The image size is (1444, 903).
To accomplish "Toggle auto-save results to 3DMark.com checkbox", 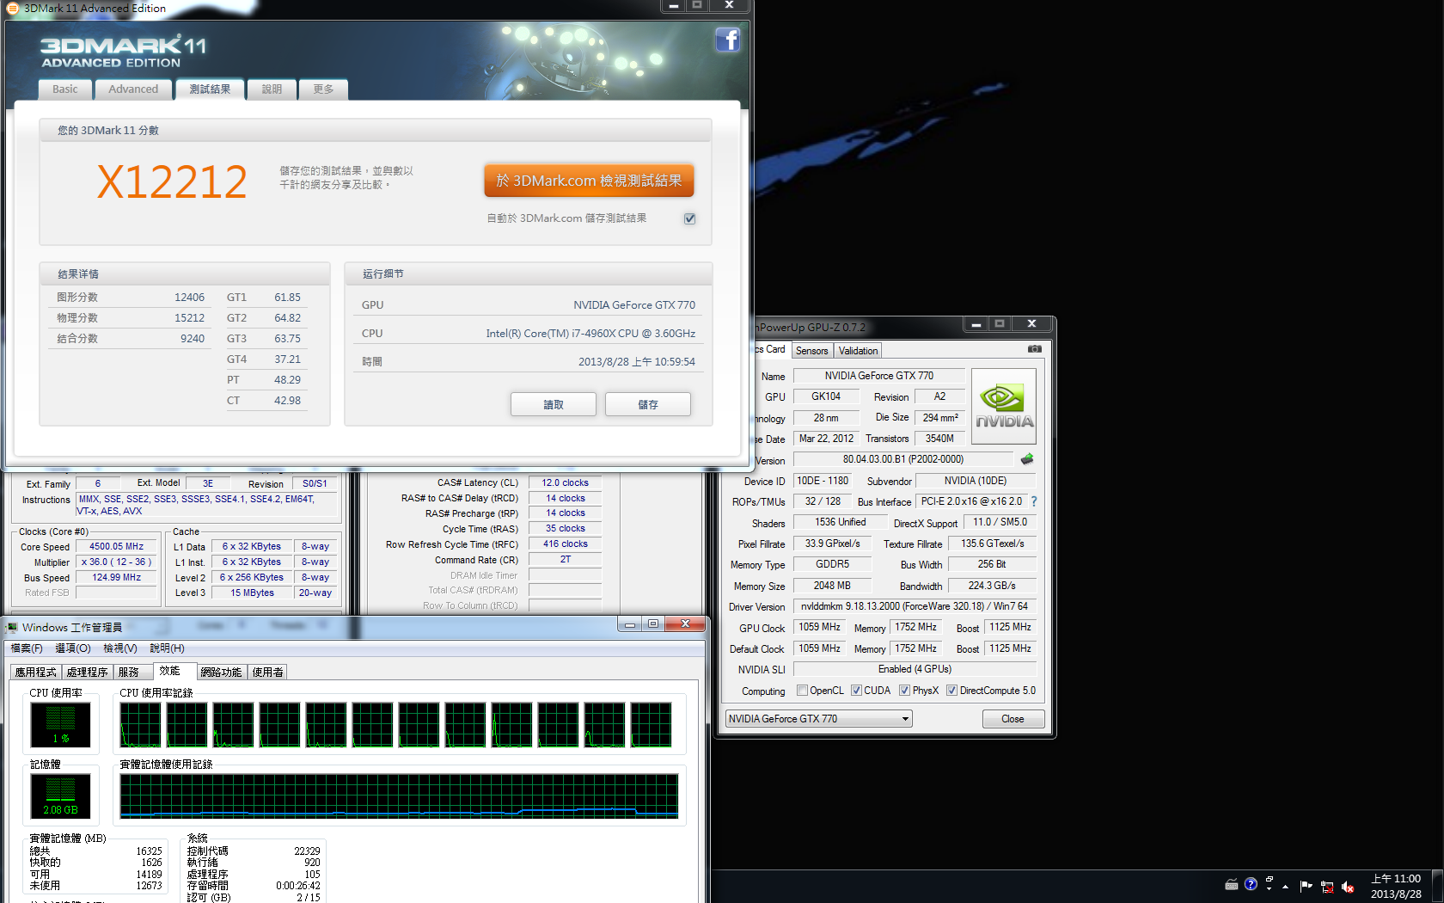I will tap(689, 218).
